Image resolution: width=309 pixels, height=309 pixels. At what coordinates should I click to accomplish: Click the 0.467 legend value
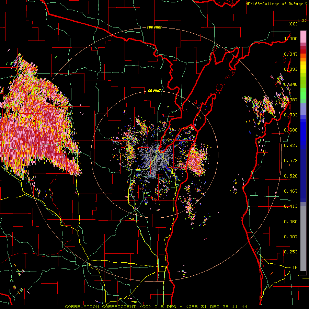click(x=291, y=191)
